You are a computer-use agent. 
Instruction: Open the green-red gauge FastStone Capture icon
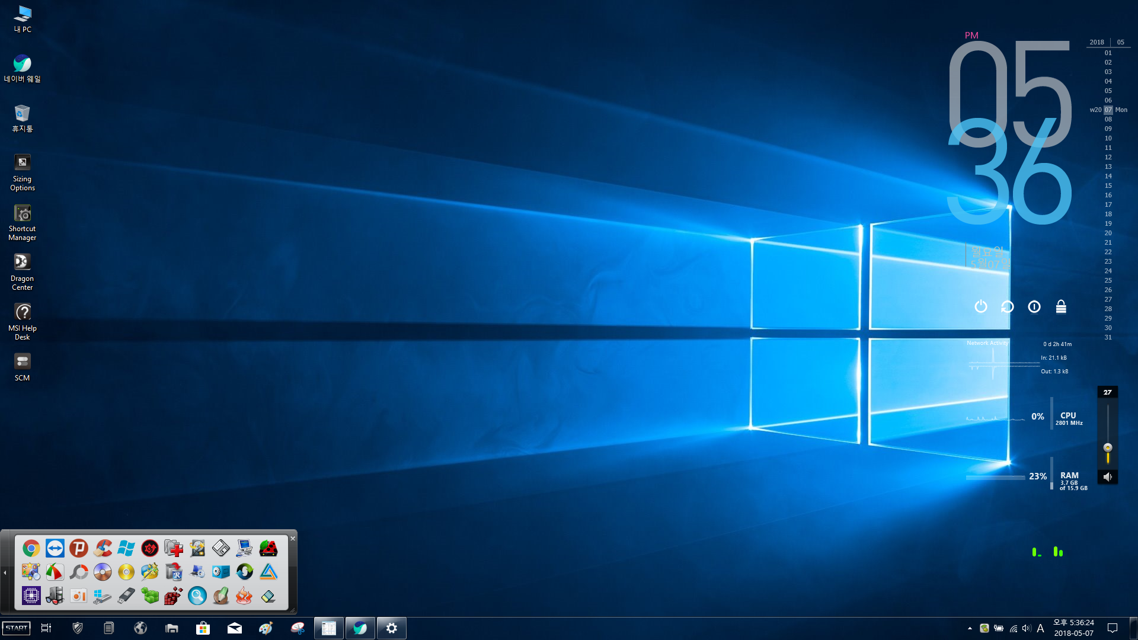pos(55,572)
